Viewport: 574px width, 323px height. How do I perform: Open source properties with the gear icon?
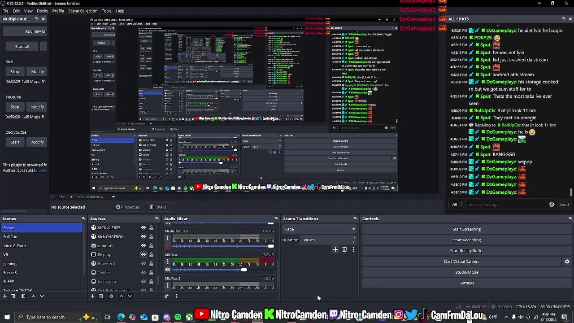click(111, 296)
